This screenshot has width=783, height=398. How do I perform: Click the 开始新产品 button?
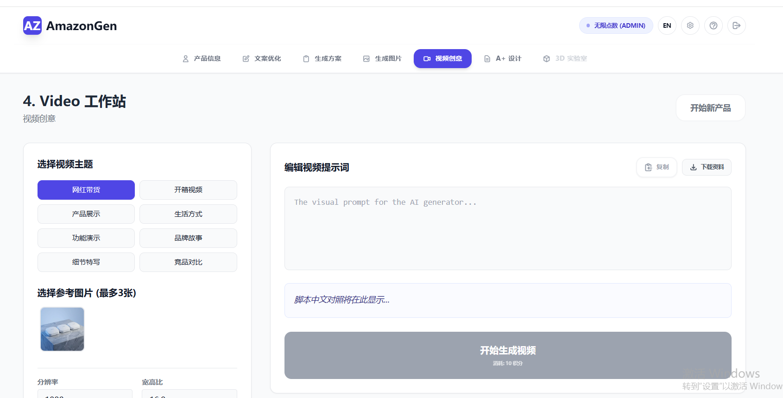click(710, 108)
